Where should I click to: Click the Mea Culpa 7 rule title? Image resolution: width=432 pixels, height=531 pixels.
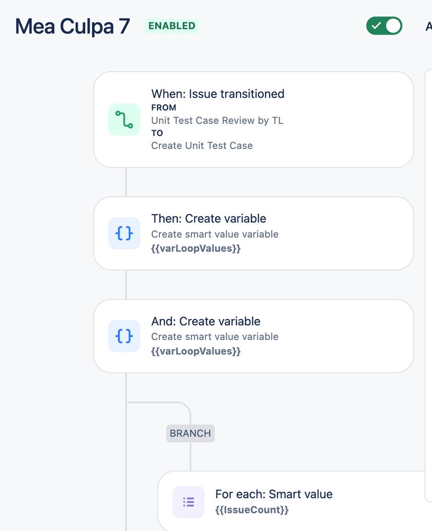point(72,26)
